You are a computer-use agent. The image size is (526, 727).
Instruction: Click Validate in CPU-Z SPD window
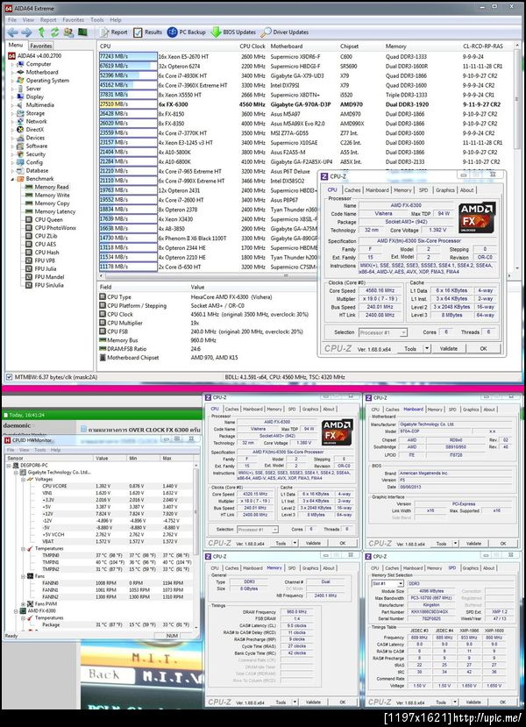tap(473, 702)
